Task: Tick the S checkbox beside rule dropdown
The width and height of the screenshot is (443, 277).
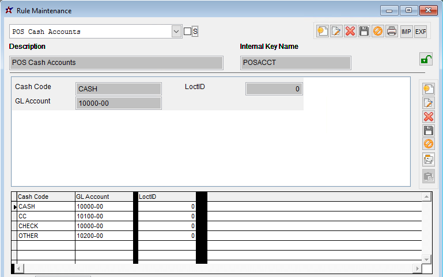Action: pos(187,32)
